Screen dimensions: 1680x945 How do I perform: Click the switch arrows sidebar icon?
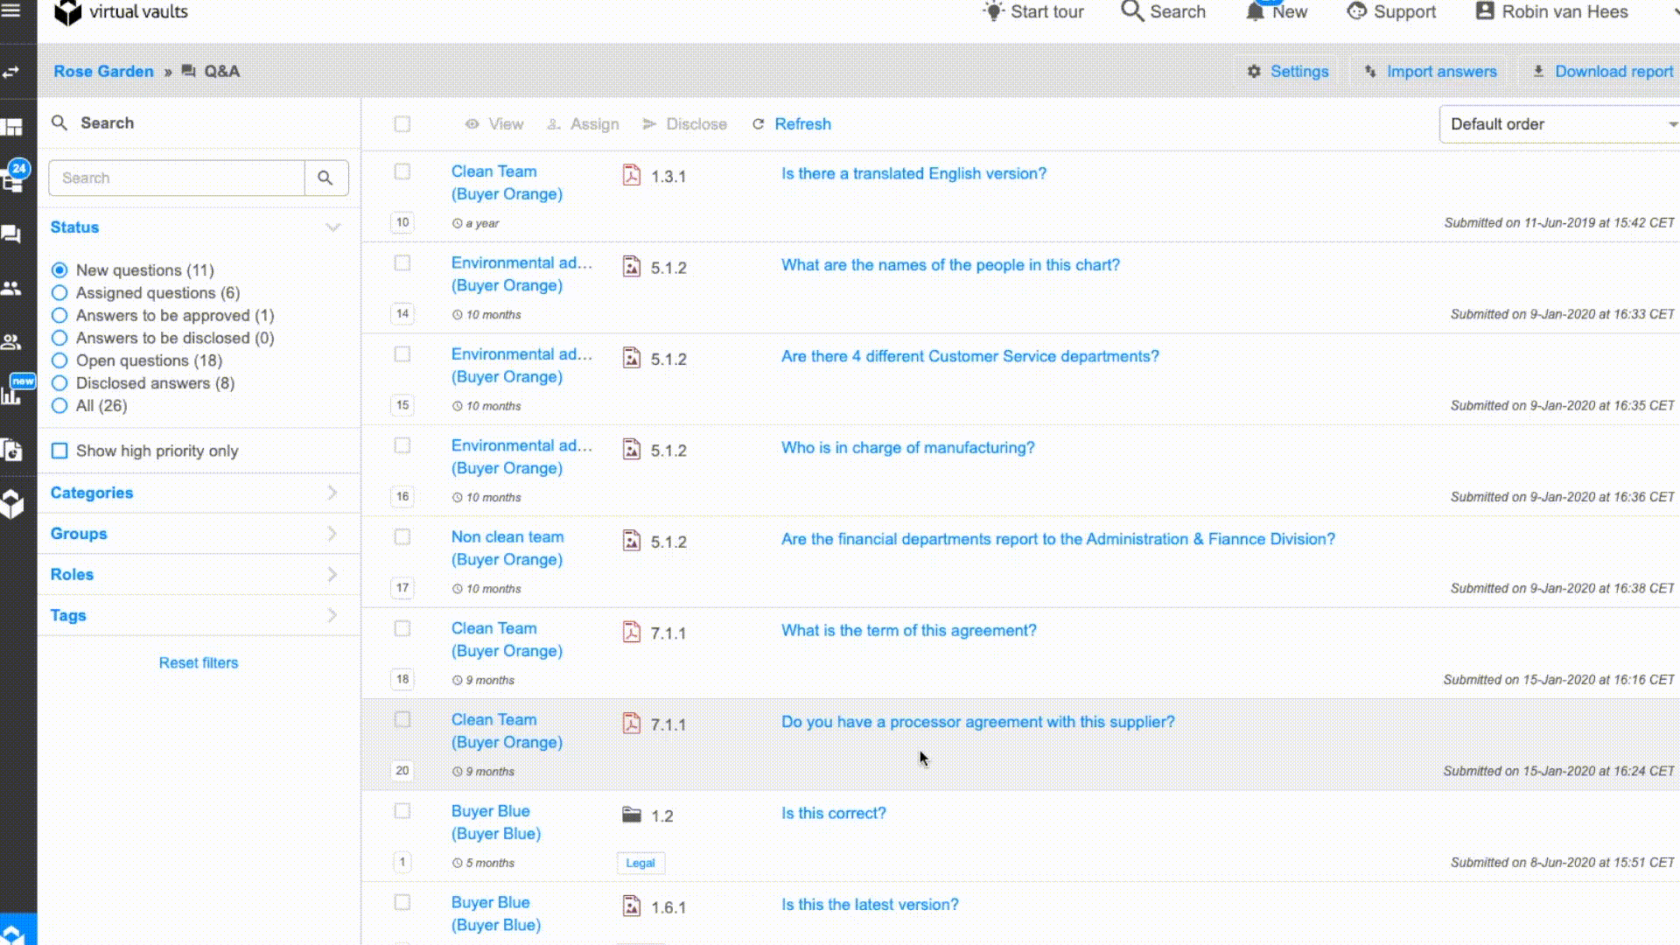(11, 73)
